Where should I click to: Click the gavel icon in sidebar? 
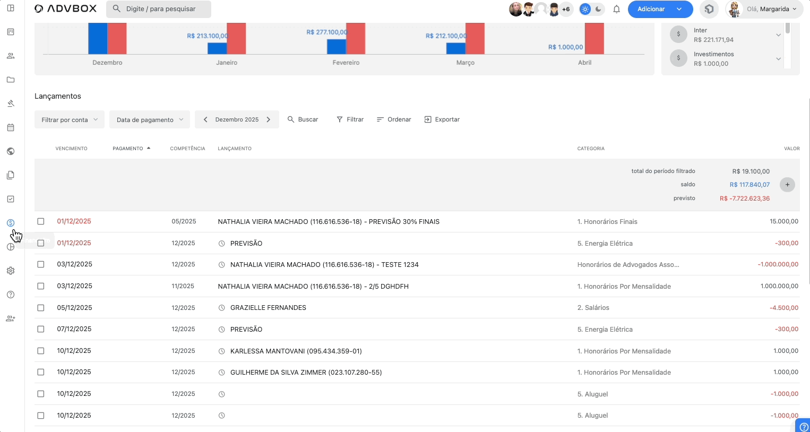click(11, 103)
